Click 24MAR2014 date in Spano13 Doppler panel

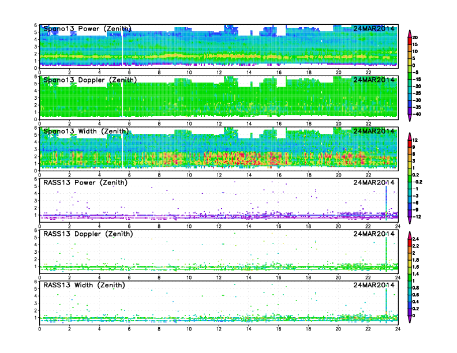(x=374, y=80)
